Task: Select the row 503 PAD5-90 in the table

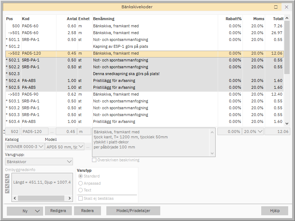Action: (x=108, y=94)
